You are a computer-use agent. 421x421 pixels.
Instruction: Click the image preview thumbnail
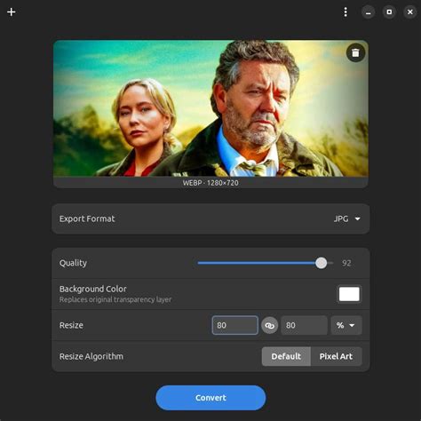[x=210, y=108]
